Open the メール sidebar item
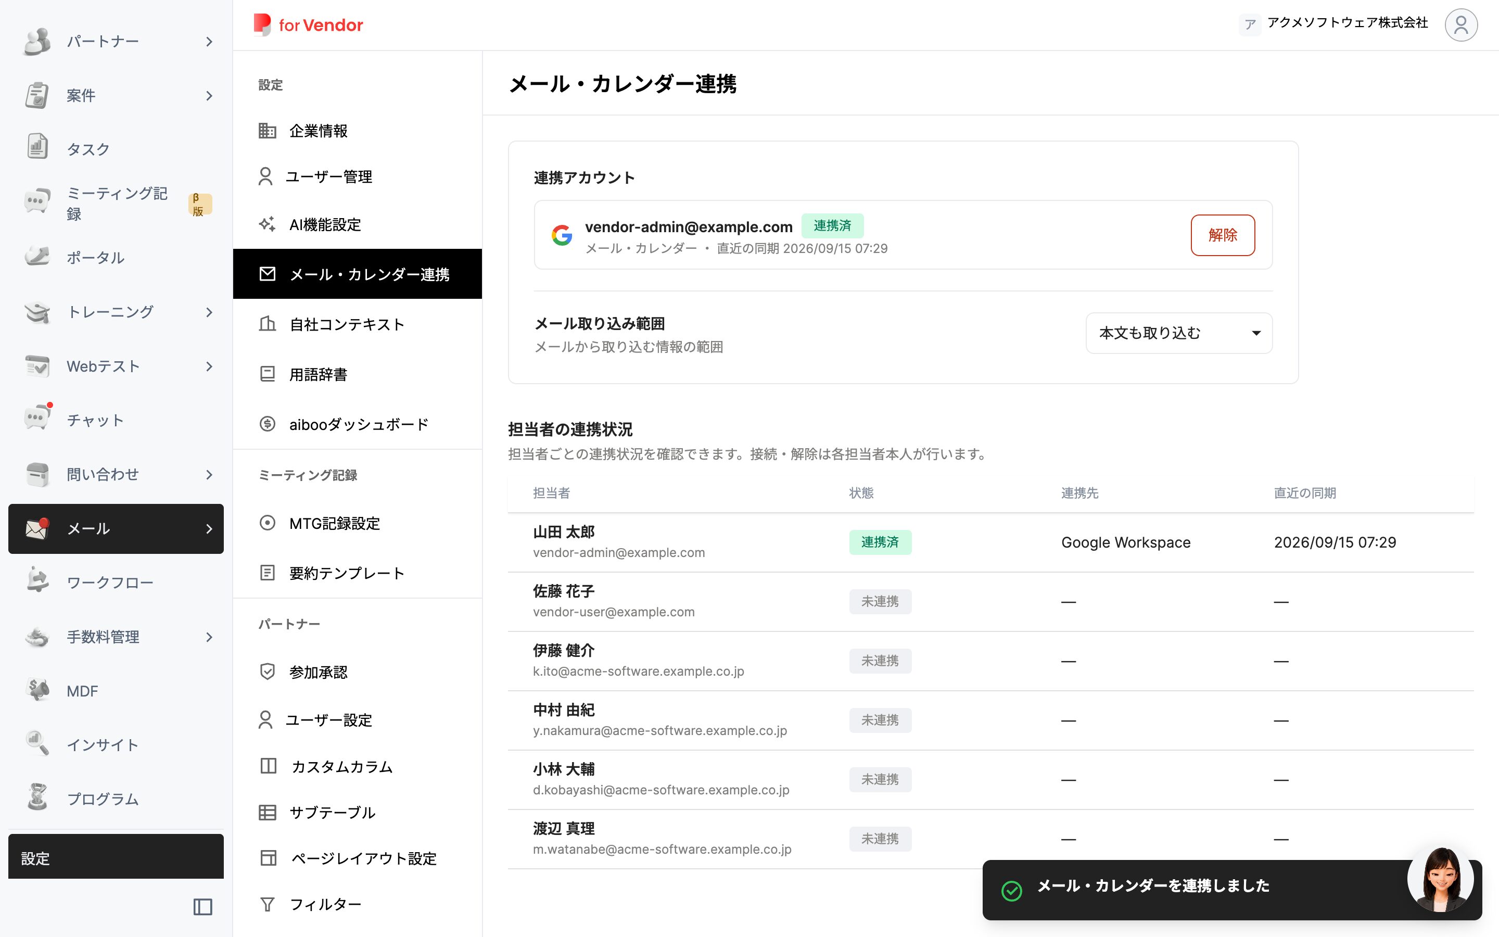Viewport: 1499px width, 937px height. pyautogui.click(x=116, y=528)
